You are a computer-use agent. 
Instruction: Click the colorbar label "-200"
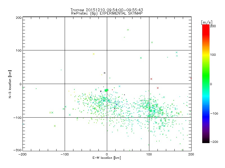[x=214, y=142]
